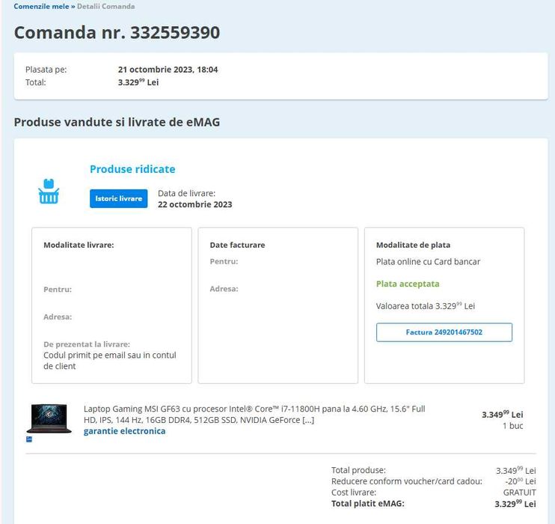Click the Total platit eMAG label
555x524 pixels.
[x=368, y=504]
